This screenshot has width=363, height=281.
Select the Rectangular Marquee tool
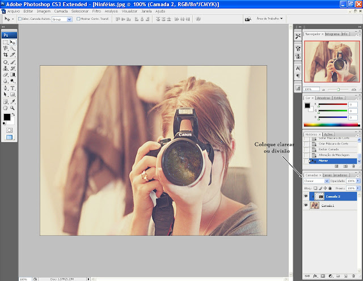[6, 42]
